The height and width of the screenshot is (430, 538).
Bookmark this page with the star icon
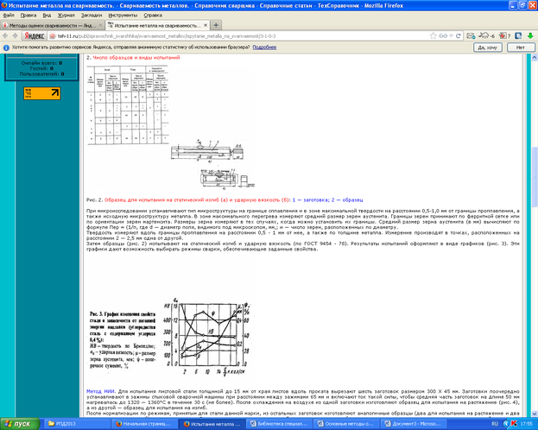click(x=434, y=35)
